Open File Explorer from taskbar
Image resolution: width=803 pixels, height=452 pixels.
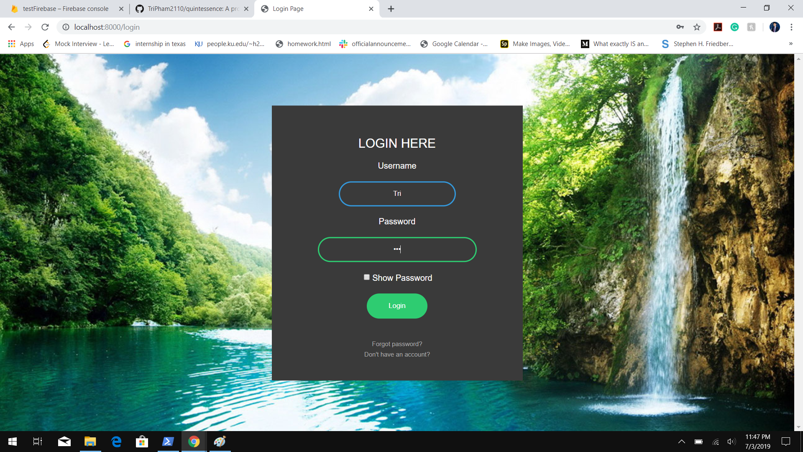(90, 442)
